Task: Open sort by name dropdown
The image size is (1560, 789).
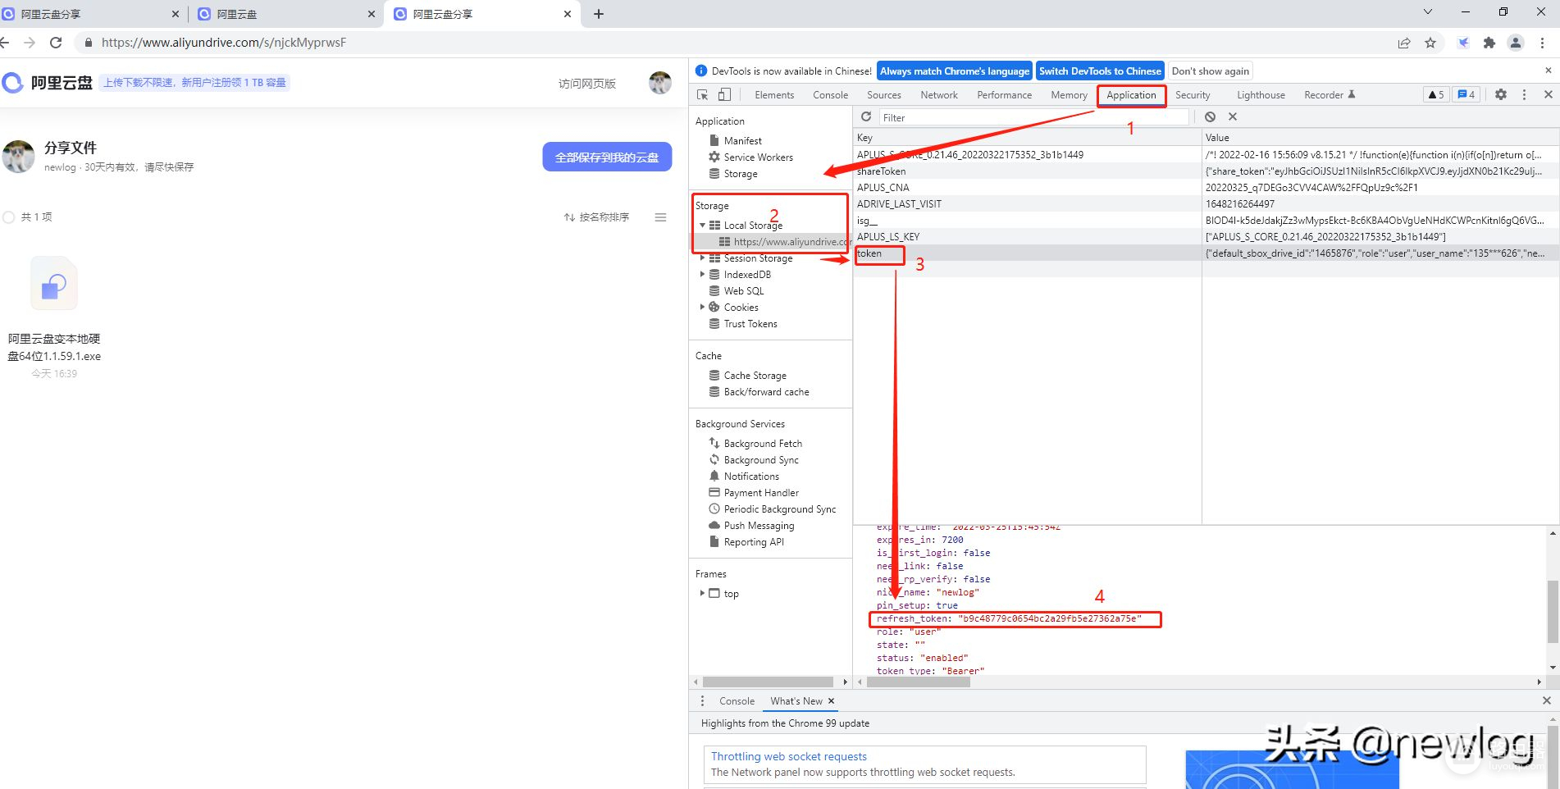Action: point(596,217)
